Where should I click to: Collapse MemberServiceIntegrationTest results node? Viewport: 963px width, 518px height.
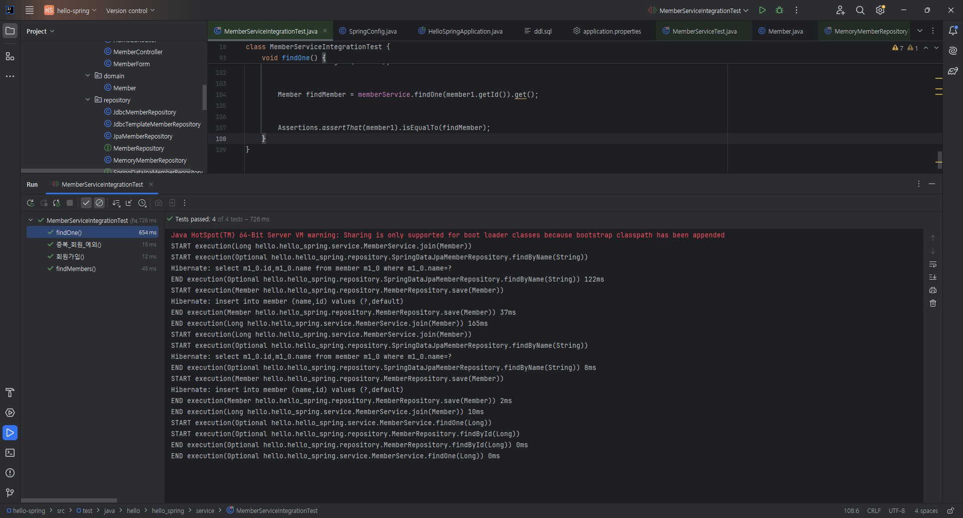[x=31, y=220]
